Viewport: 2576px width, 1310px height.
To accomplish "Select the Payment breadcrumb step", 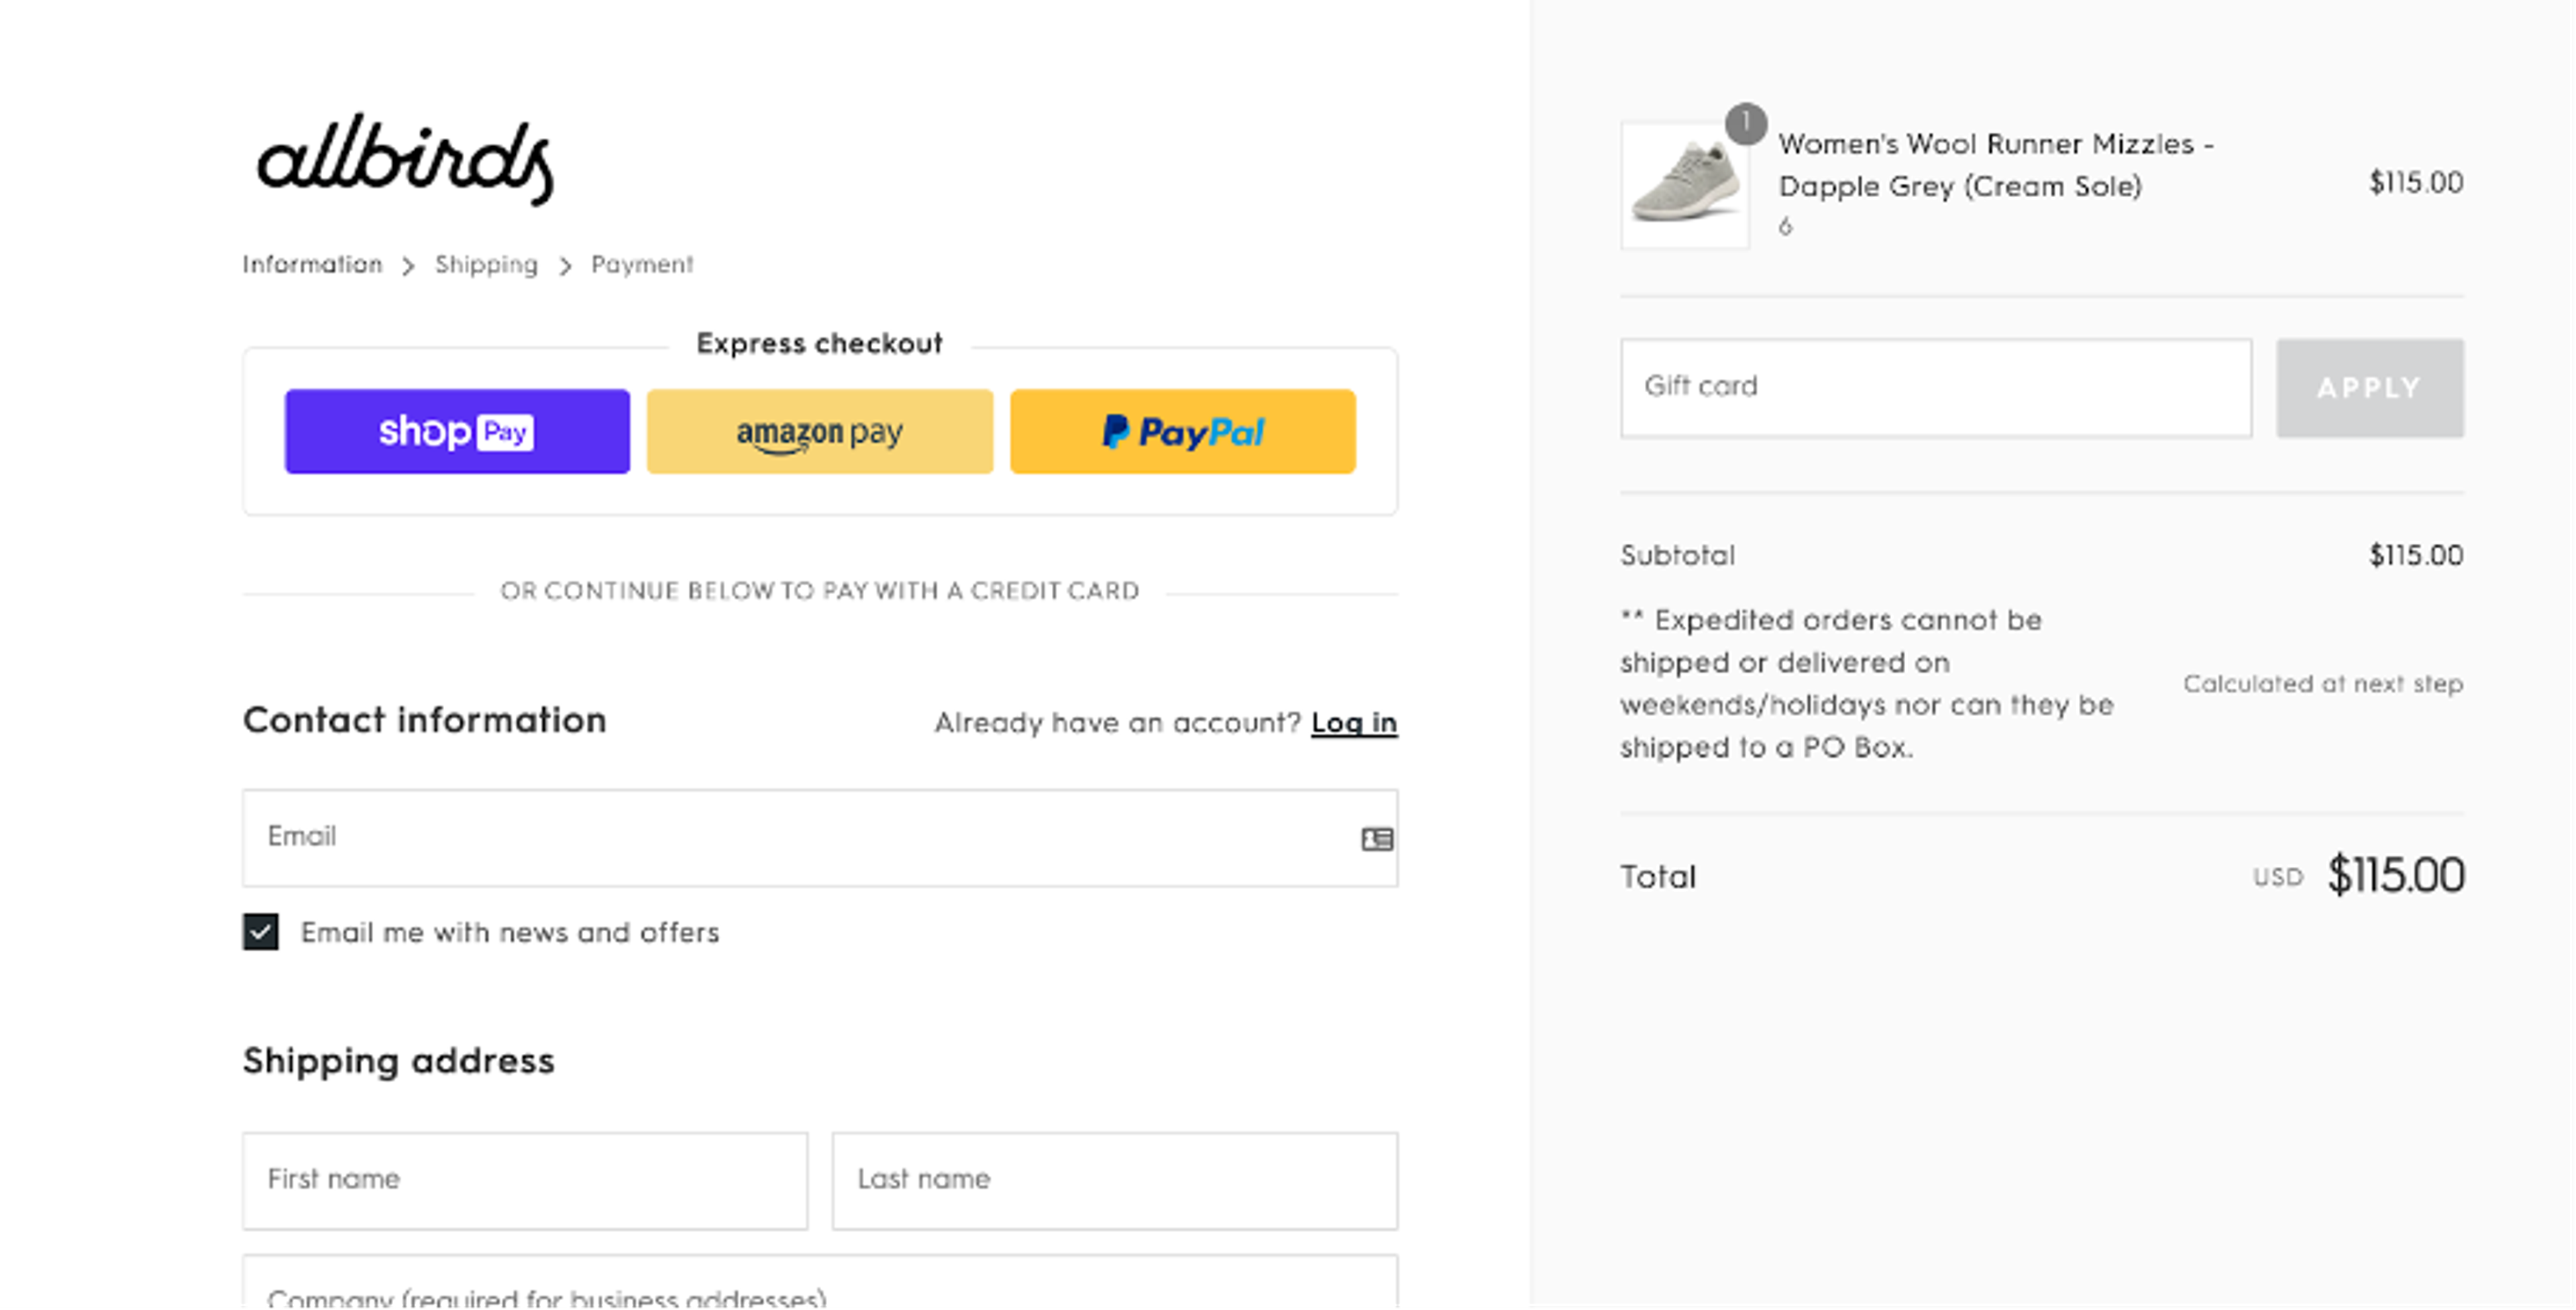I will point(641,263).
